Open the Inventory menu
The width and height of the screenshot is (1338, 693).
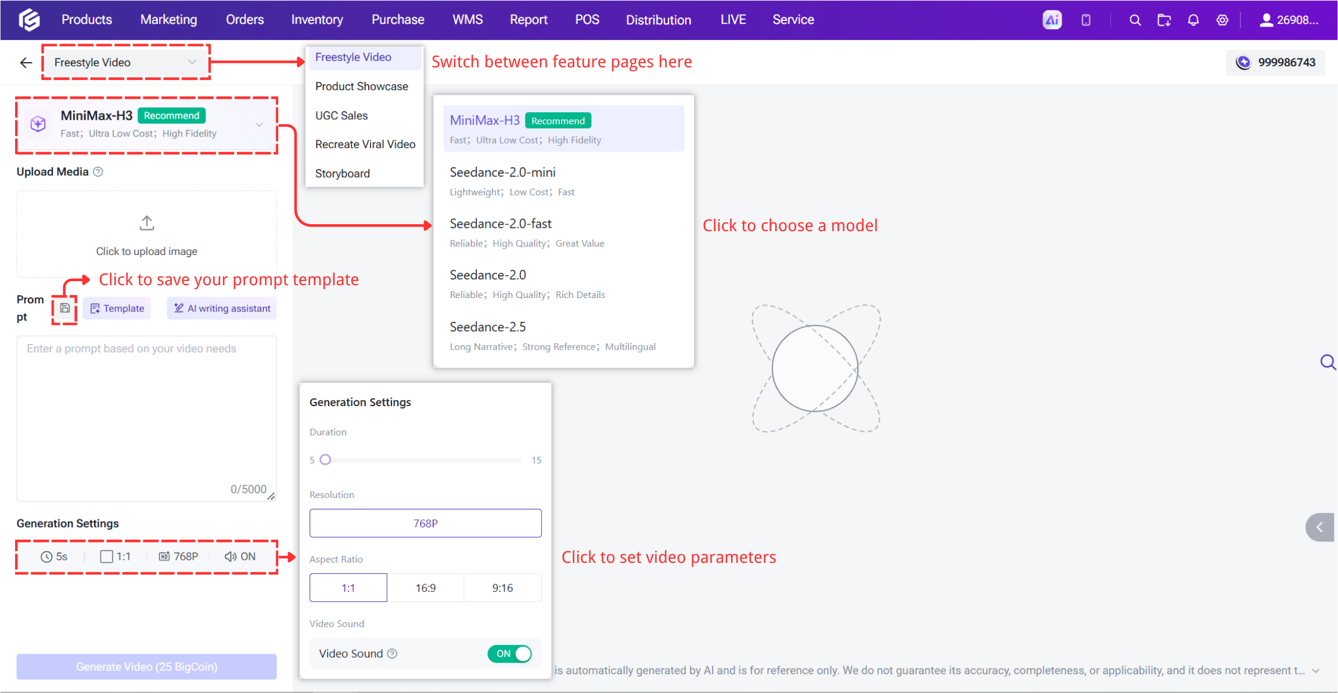click(317, 20)
